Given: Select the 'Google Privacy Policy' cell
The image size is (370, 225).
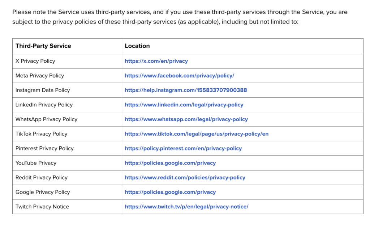Looking at the screenshot, I should point(67,192).
